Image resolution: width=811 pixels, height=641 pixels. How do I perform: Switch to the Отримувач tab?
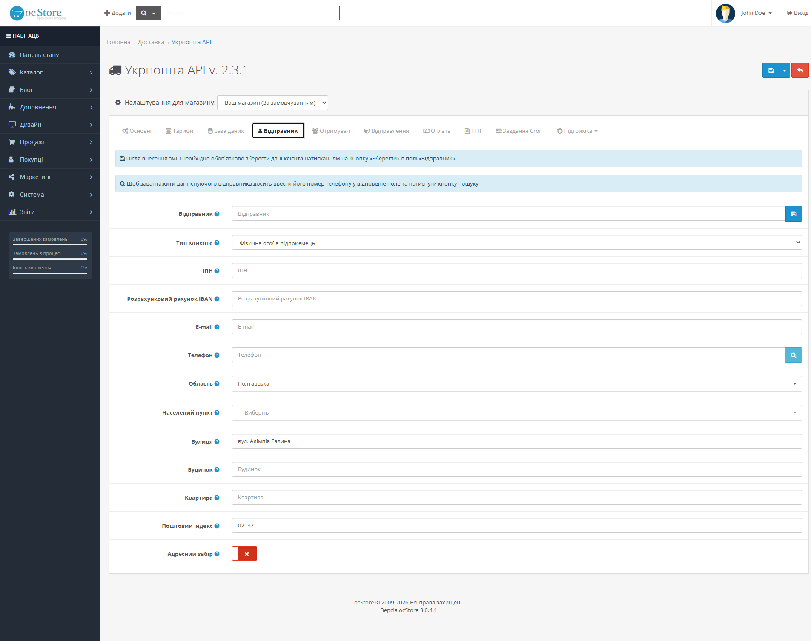[331, 131]
